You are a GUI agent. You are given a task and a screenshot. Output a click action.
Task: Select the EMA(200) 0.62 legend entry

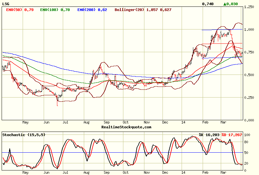[x=92, y=10]
